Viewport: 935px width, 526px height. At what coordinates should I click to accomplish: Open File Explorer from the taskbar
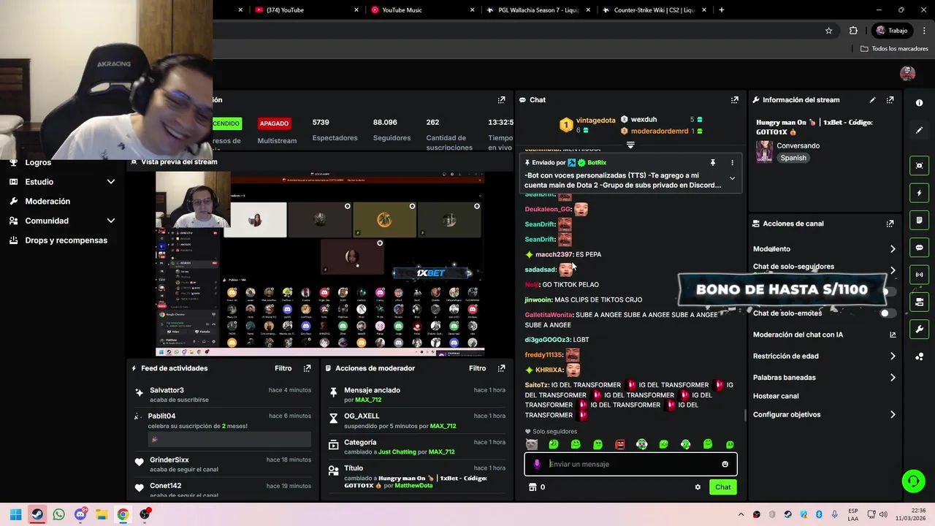pyautogui.click(x=102, y=514)
